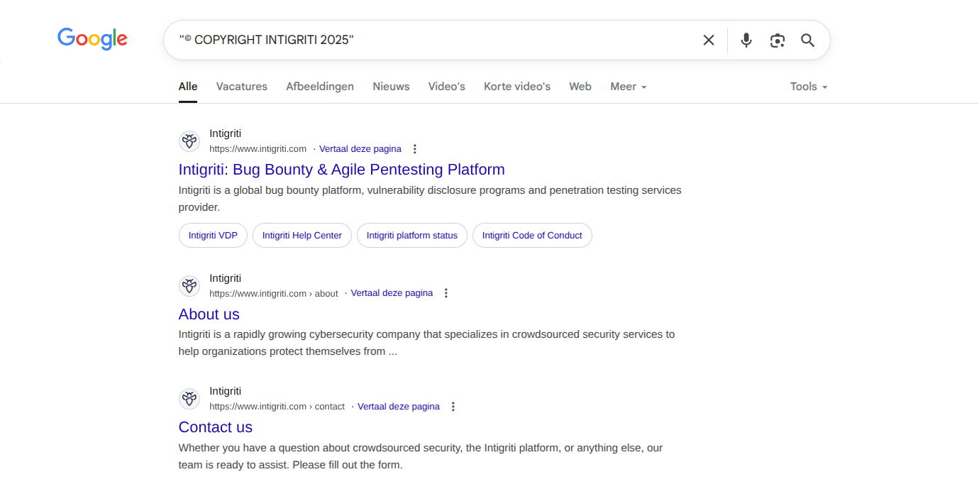The width and height of the screenshot is (979, 489).
Task: Switch to Nieuws tab
Action: [x=392, y=87]
